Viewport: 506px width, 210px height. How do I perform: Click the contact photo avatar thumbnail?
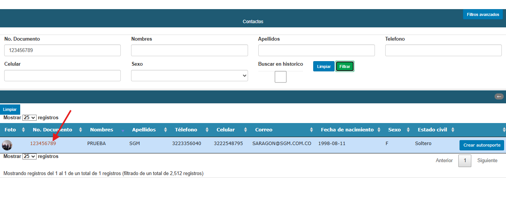coord(7,145)
